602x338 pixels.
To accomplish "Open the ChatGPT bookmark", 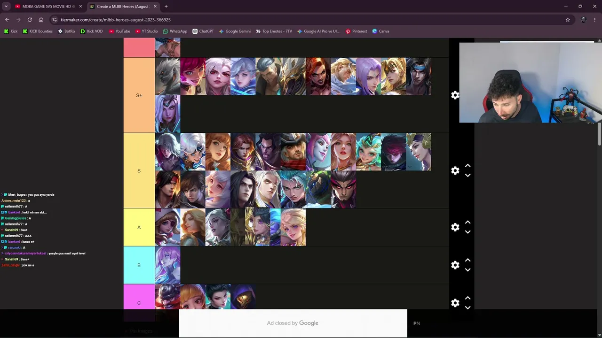I will tap(203, 31).
